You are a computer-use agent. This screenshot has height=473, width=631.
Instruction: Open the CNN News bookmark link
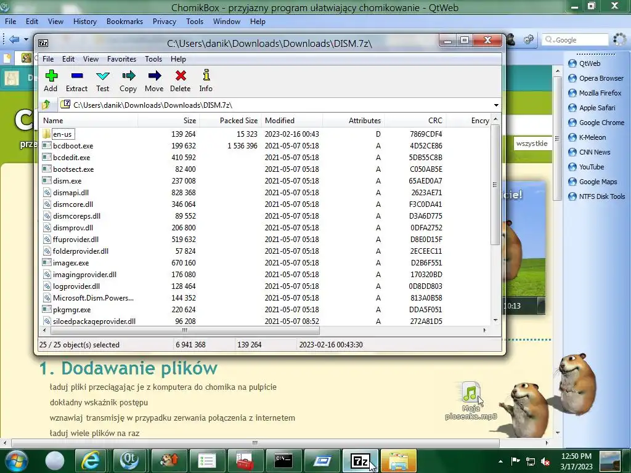590,152
